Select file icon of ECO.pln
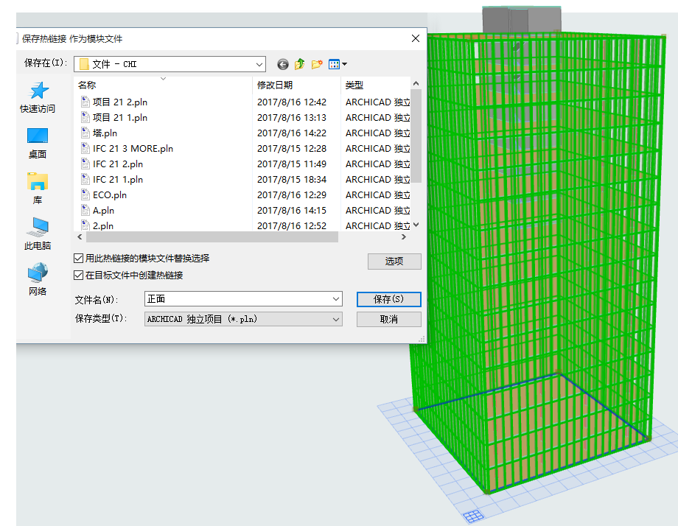 click(x=85, y=194)
